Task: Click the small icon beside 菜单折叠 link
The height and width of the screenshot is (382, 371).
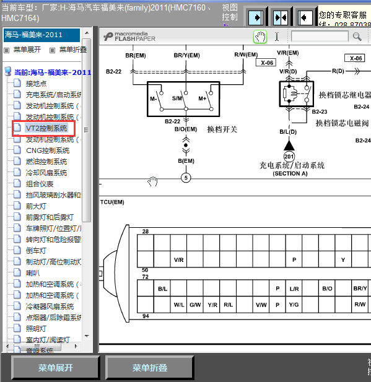Action: click(x=52, y=50)
